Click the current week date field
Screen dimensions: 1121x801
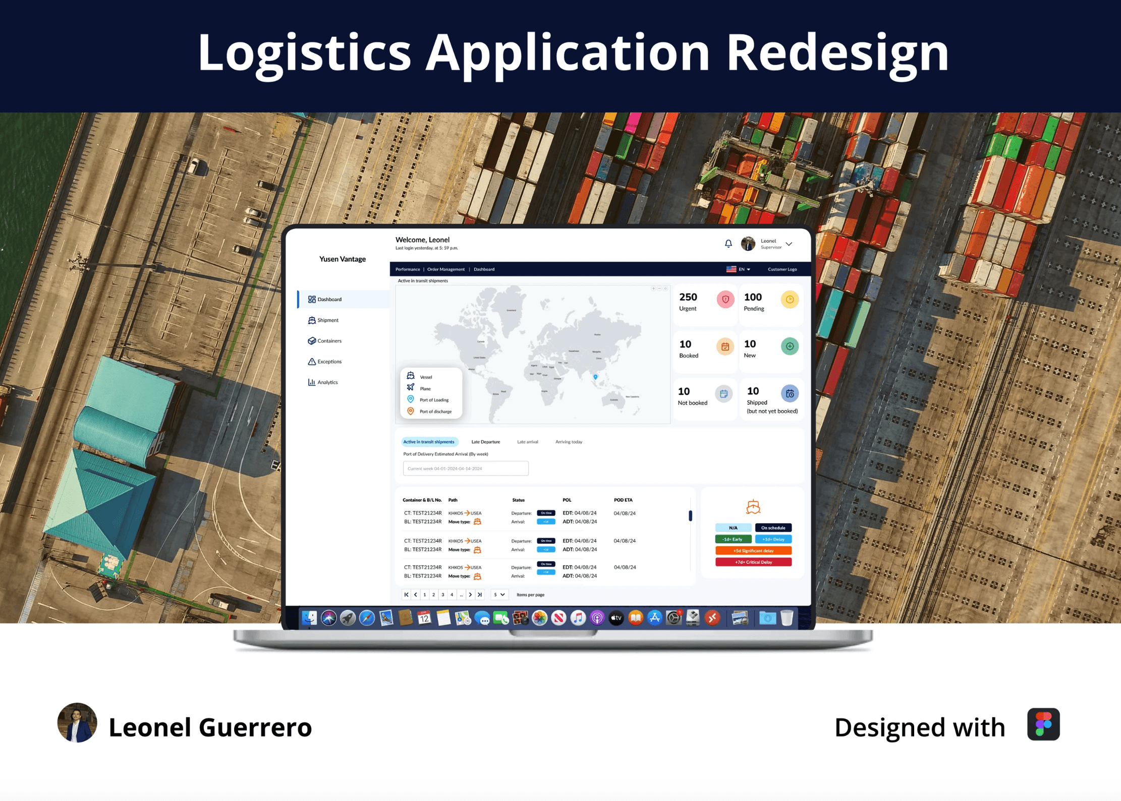coord(465,469)
